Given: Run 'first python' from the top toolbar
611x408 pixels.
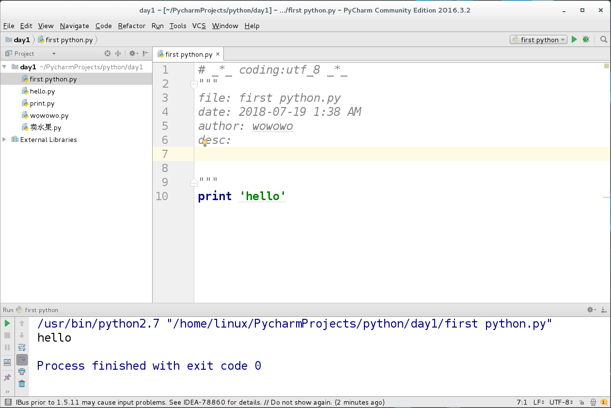Looking at the screenshot, I should pos(574,40).
